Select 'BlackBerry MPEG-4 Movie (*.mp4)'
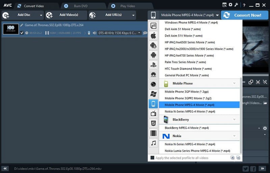The height and width of the screenshot is (173, 270). pyautogui.click(x=187, y=128)
